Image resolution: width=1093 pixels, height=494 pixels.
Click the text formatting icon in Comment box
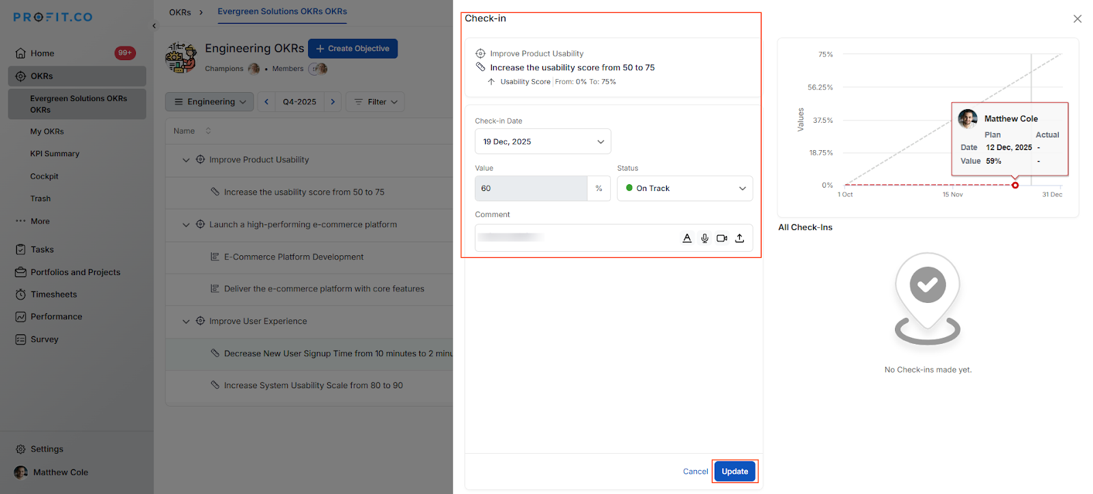[687, 238]
